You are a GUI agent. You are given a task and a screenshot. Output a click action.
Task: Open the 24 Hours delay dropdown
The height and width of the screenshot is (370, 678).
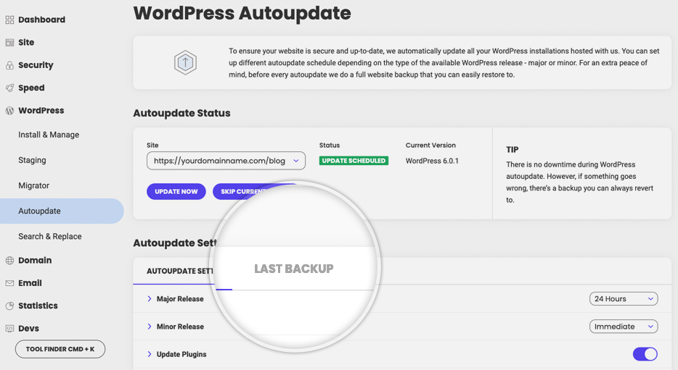pos(624,299)
